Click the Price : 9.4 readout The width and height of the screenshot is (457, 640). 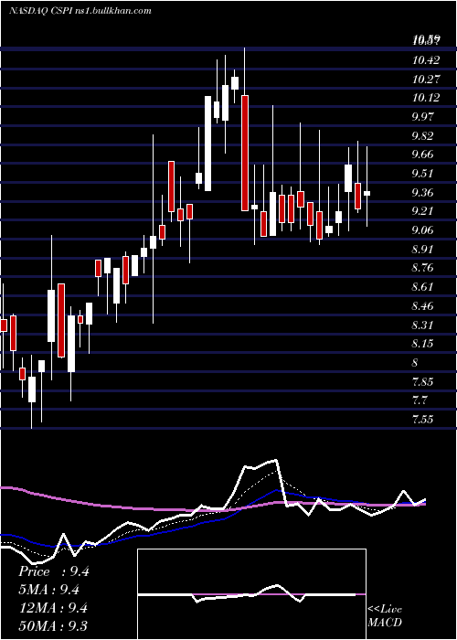click(54, 571)
